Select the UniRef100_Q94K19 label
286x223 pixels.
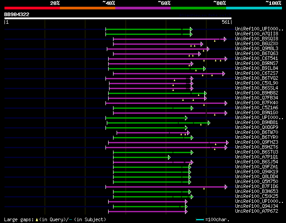(257, 172)
